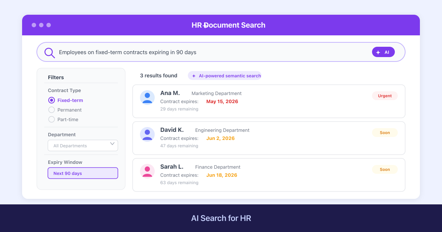Click the Urgent badge on Ana M.'s card
This screenshot has height=232, width=442.
click(x=385, y=96)
